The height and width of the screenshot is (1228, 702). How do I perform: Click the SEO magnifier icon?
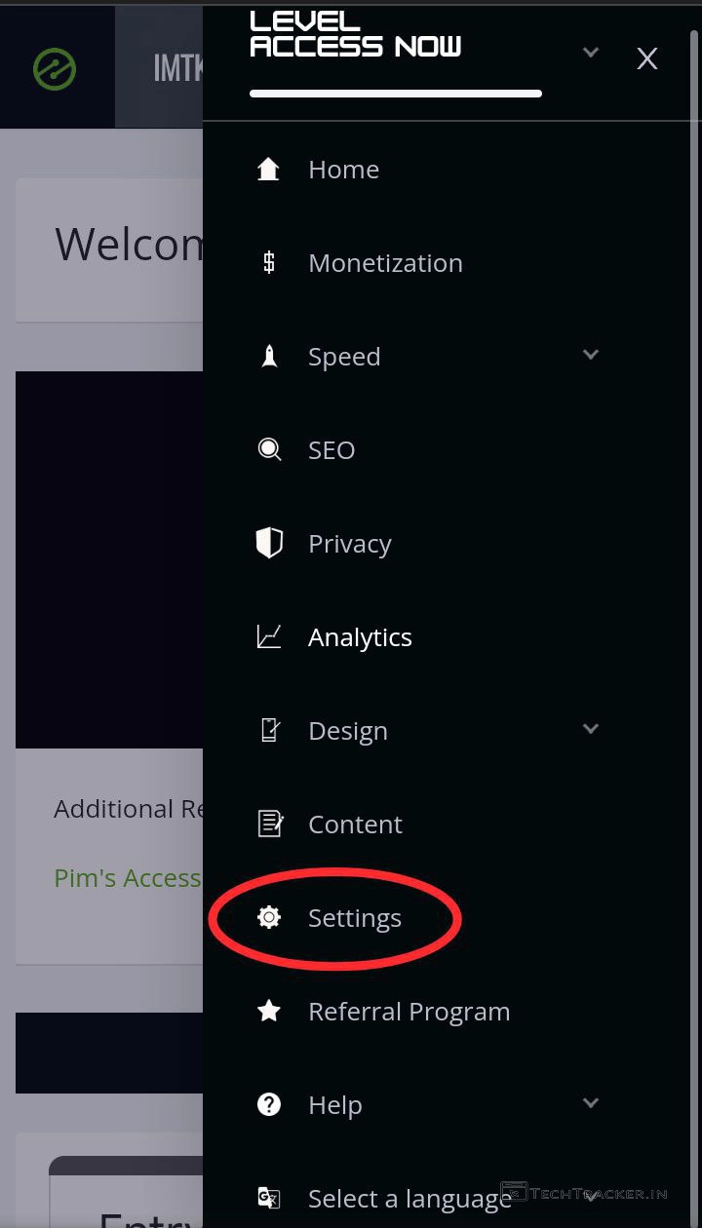click(269, 449)
